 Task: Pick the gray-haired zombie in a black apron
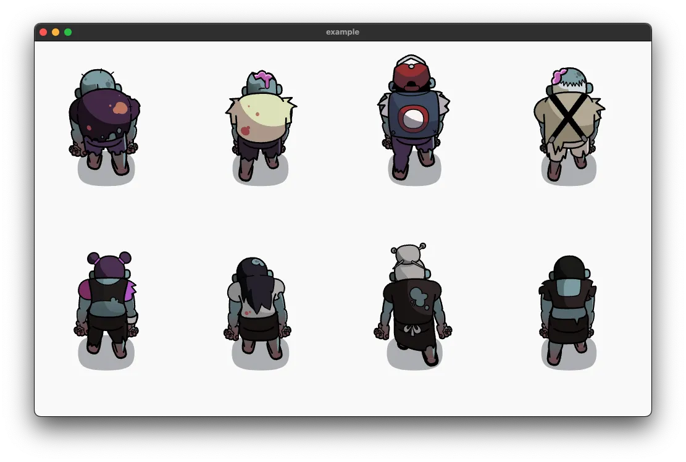(x=412, y=304)
